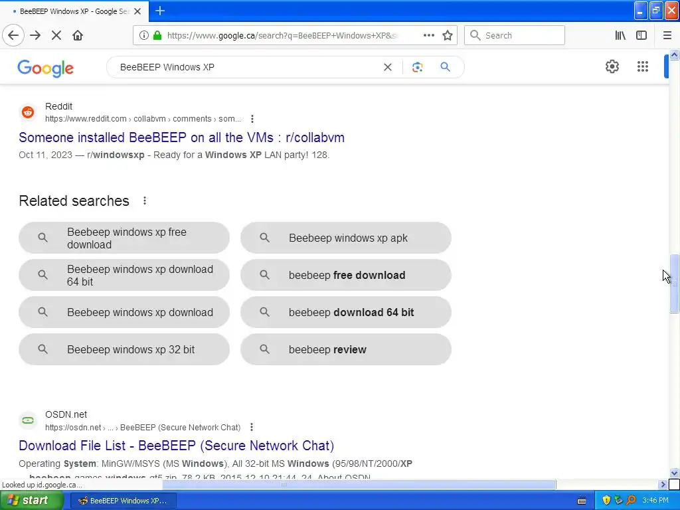Click the horizontal scrollbar thumb
This screenshot has height=510, width=680.
359,484
